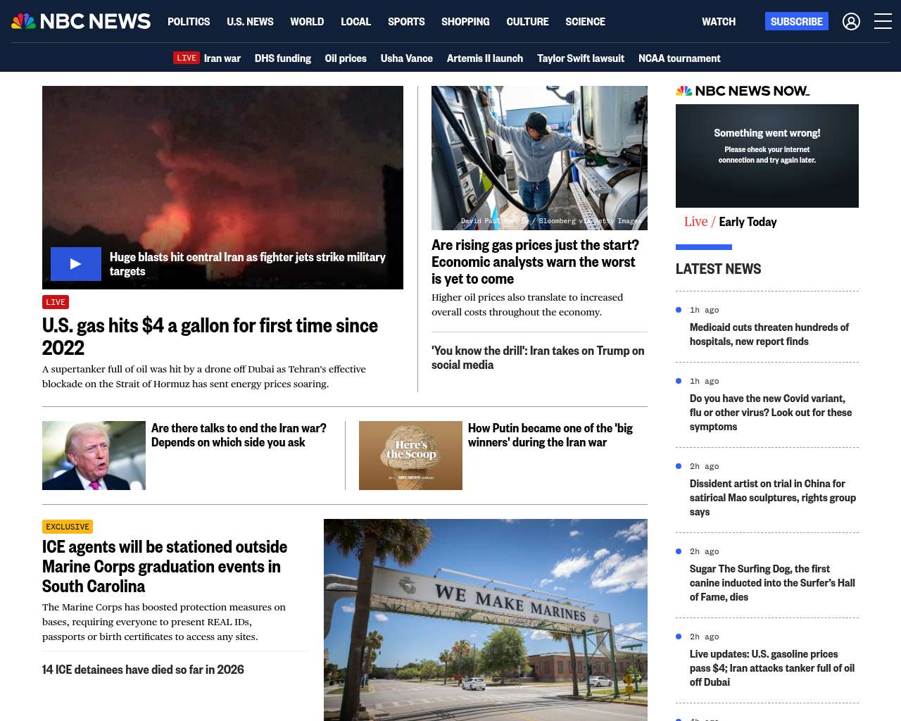Open the U.S. gas hits $4 headline
The image size is (901, 721).
210,337
